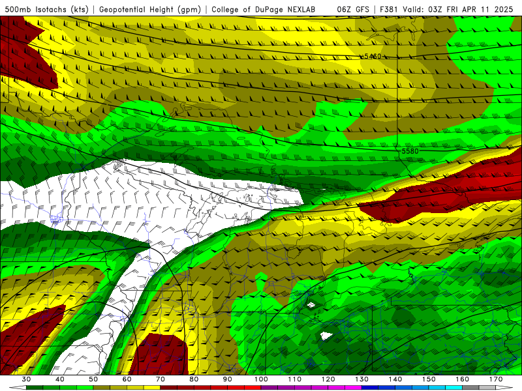Click the 80 knot legend label
522x391 pixels.
tap(194, 379)
